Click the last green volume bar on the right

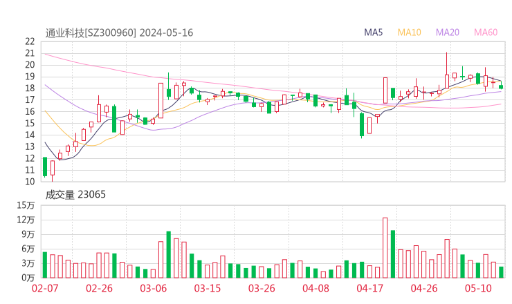[501, 272]
